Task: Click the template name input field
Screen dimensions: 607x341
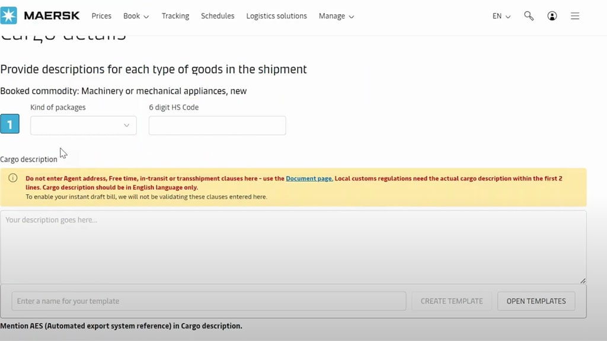Action: click(207, 301)
